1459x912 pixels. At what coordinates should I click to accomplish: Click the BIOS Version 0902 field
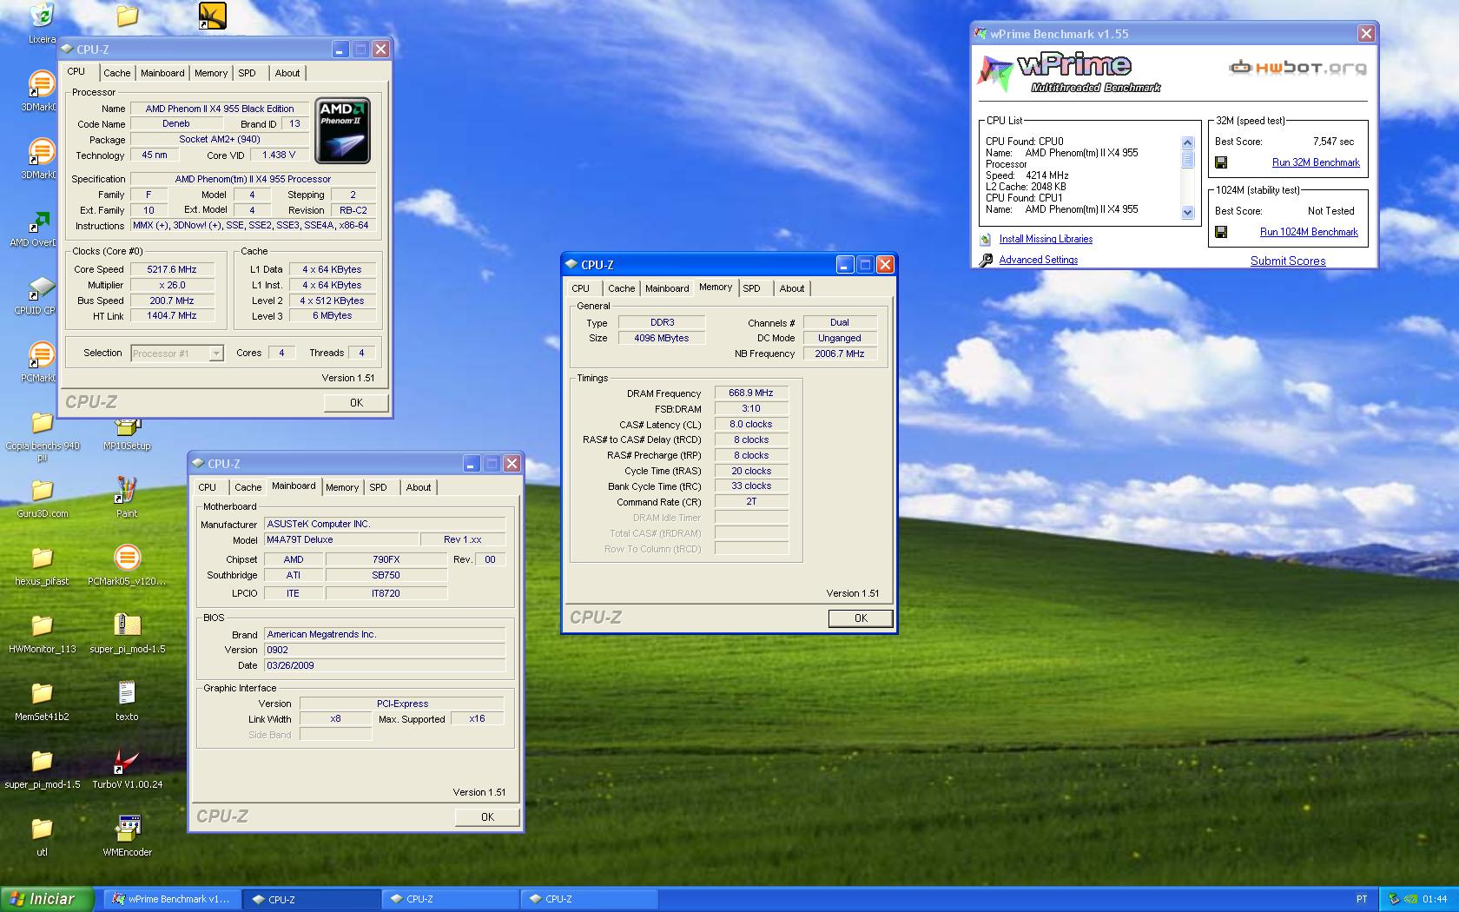(x=385, y=650)
